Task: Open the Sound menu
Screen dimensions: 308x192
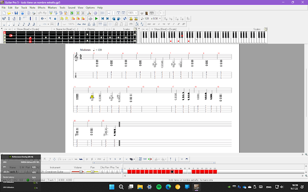Action: (x=72, y=8)
